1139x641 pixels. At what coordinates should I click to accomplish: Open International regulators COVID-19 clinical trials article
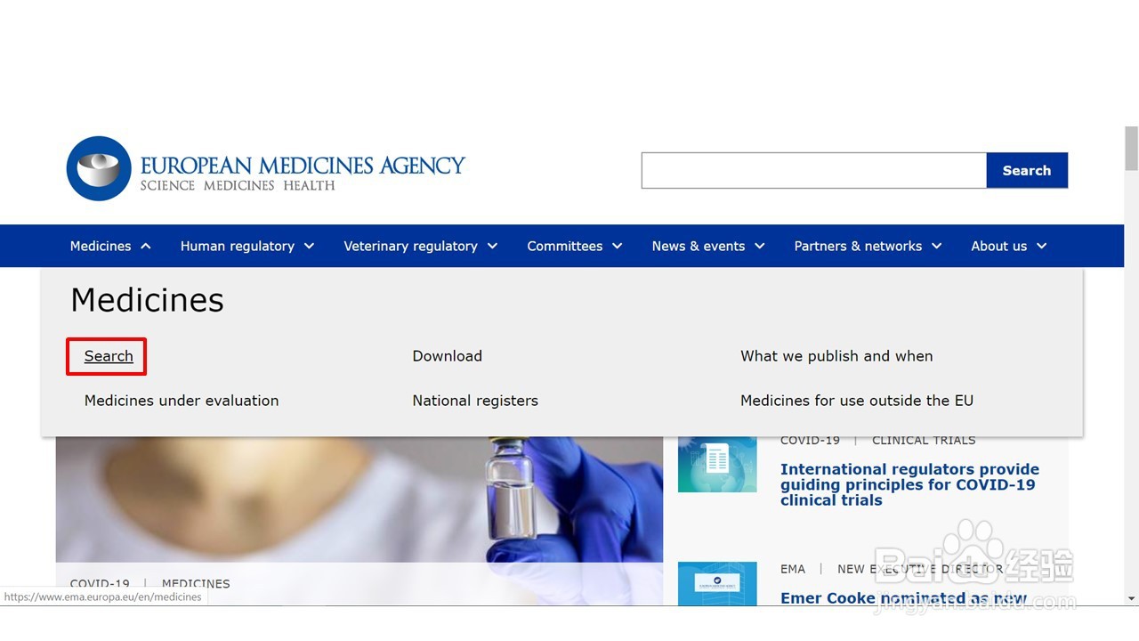(909, 484)
